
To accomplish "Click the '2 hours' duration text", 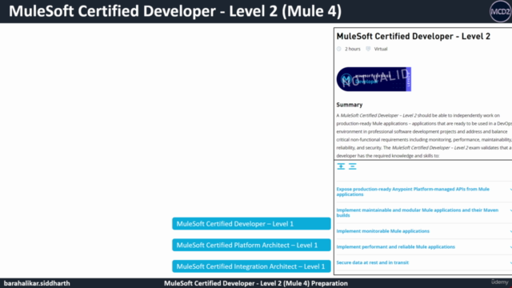I will 353,49.
